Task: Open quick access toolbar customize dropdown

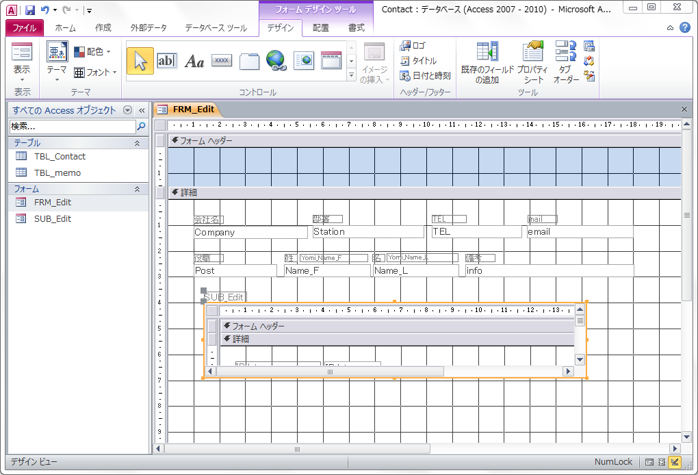Action: pyautogui.click(x=89, y=10)
